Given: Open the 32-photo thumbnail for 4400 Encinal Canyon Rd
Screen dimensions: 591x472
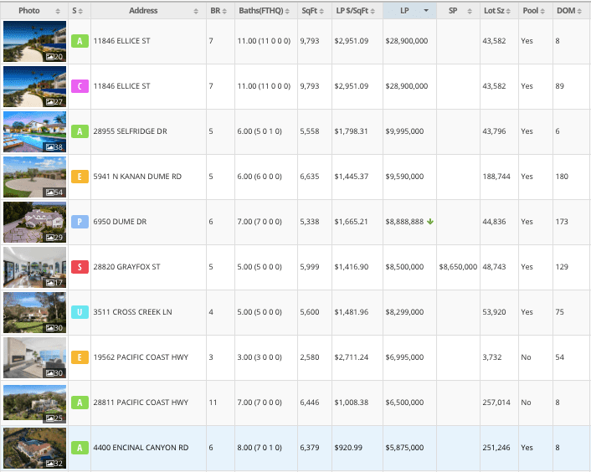Looking at the screenshot, I should 34,449.
